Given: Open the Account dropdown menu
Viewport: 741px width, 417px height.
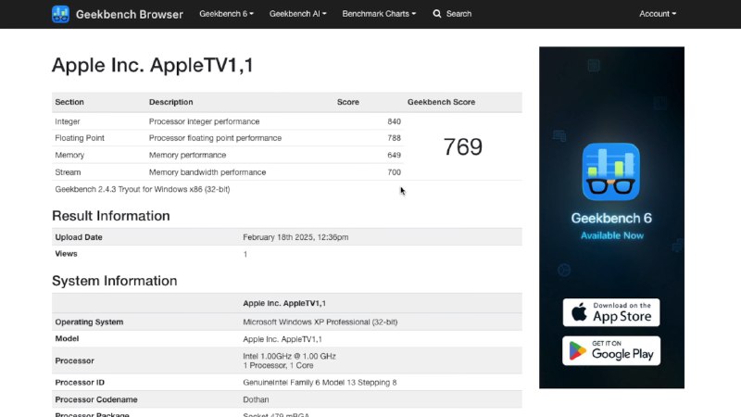Looking at the screenshot, I should click(658, 14).
